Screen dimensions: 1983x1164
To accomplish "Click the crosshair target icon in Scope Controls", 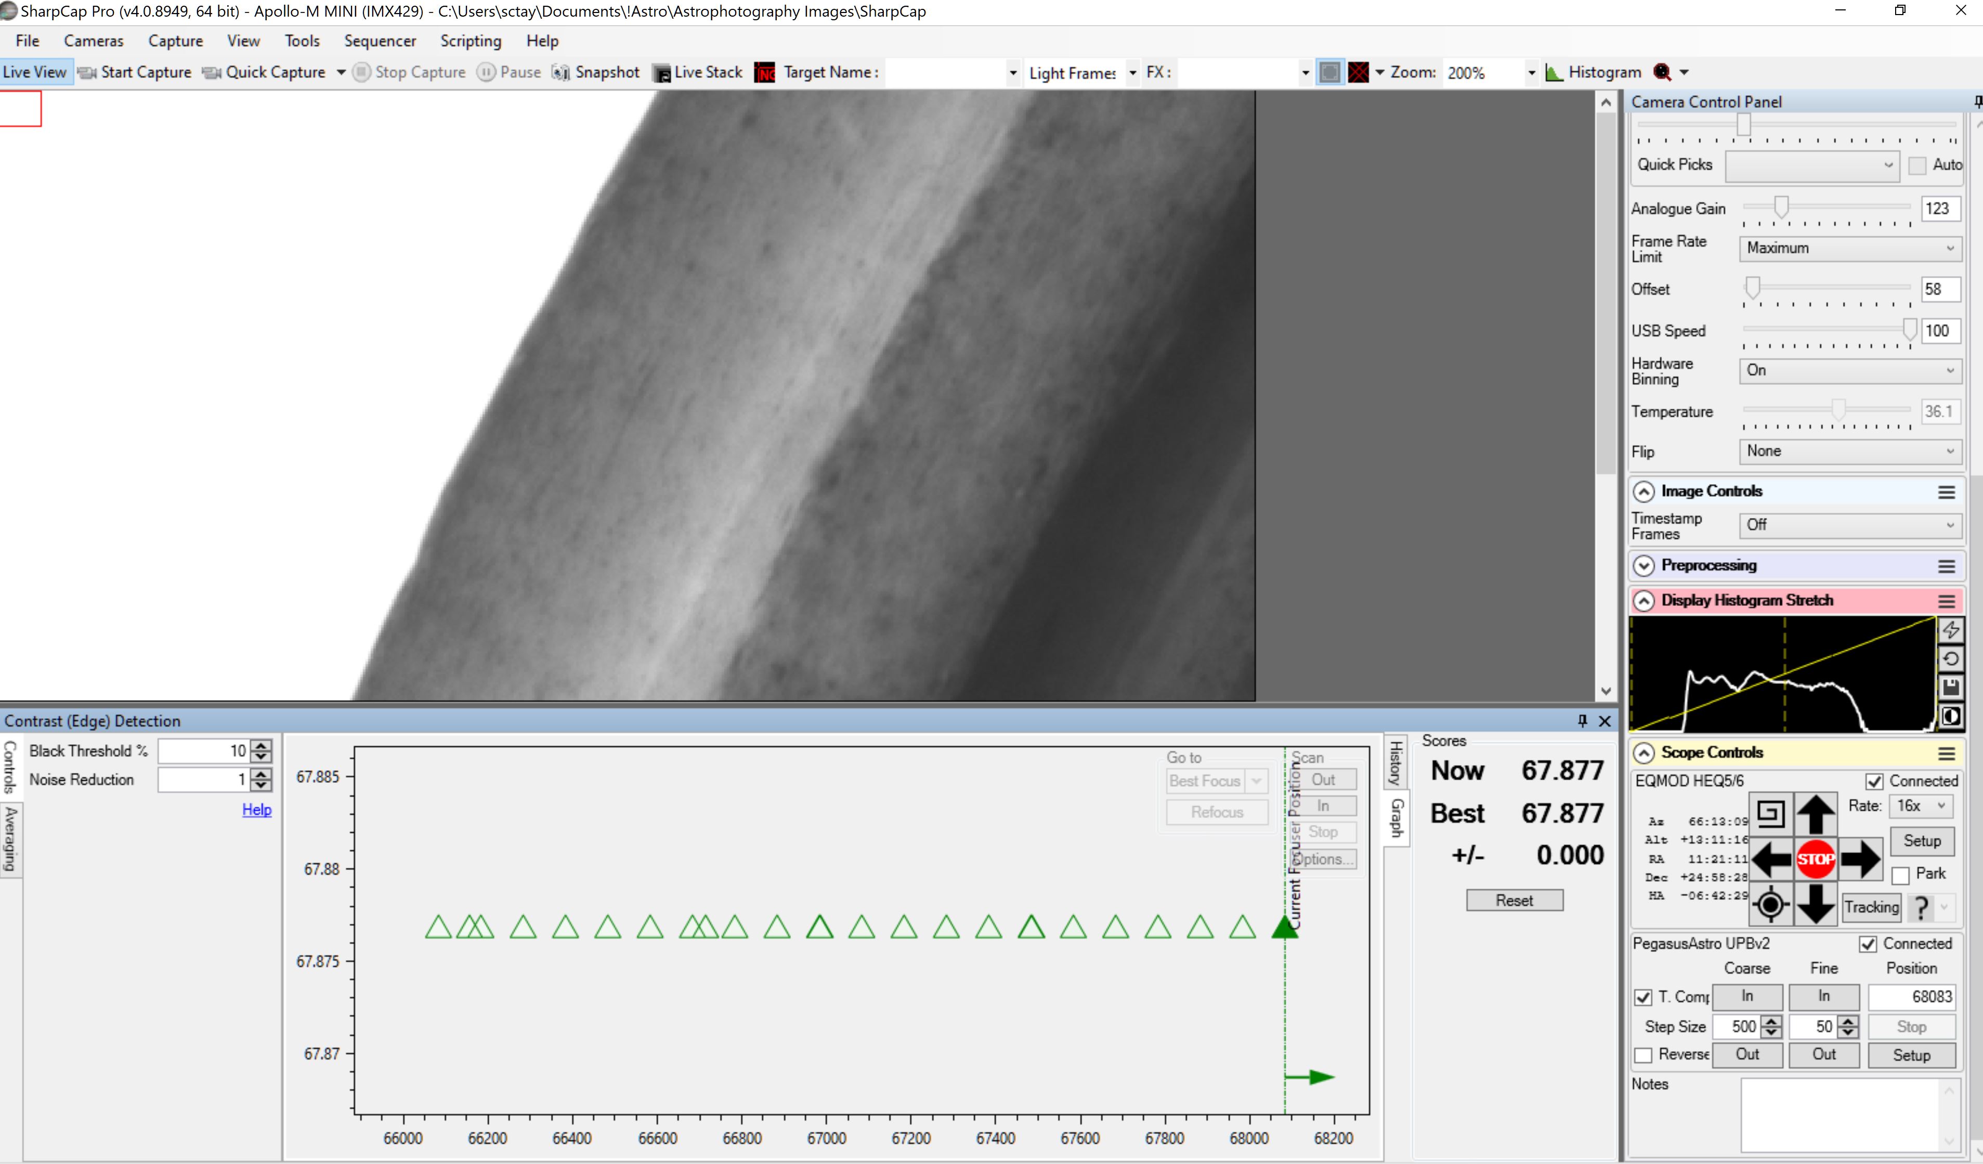I will pos(1770,904).
